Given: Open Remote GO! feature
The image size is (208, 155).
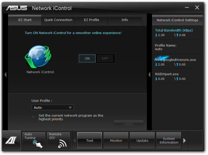Looking at the screenshot, I should click(x=58, y=140).
